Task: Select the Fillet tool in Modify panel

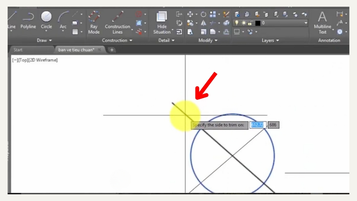Action: (x=213, y=32)
